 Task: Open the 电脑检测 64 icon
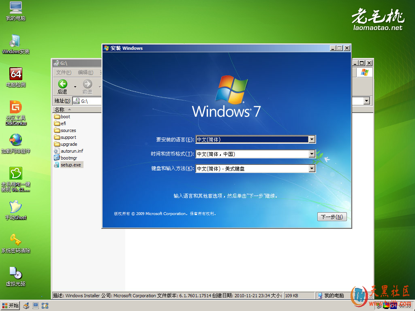pyautogui.click(x=16, y=74)
